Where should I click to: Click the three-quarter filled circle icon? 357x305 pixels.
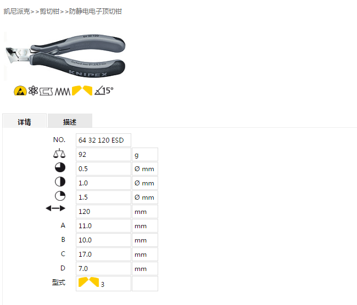point(60,167)
